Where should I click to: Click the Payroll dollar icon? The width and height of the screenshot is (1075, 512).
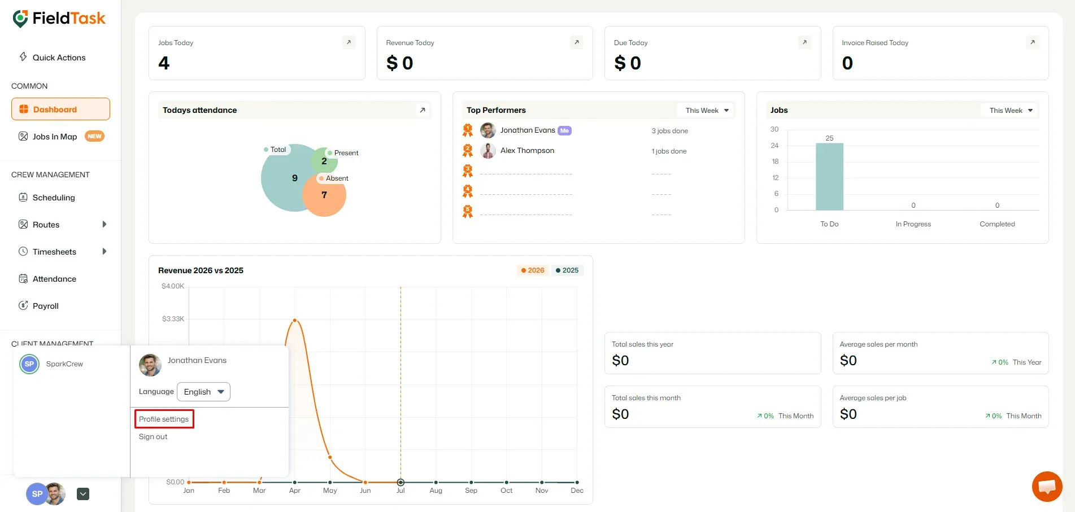23,305
